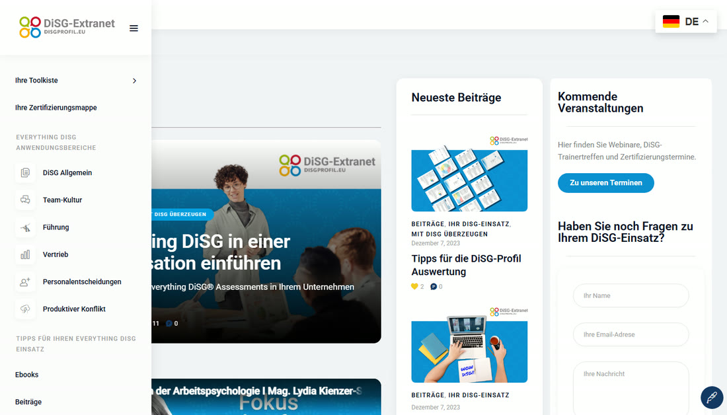
Task: Click the MIT DISG ÜBERZEUGEN category link in Neueste Beiträge
Action: (449, 234)
